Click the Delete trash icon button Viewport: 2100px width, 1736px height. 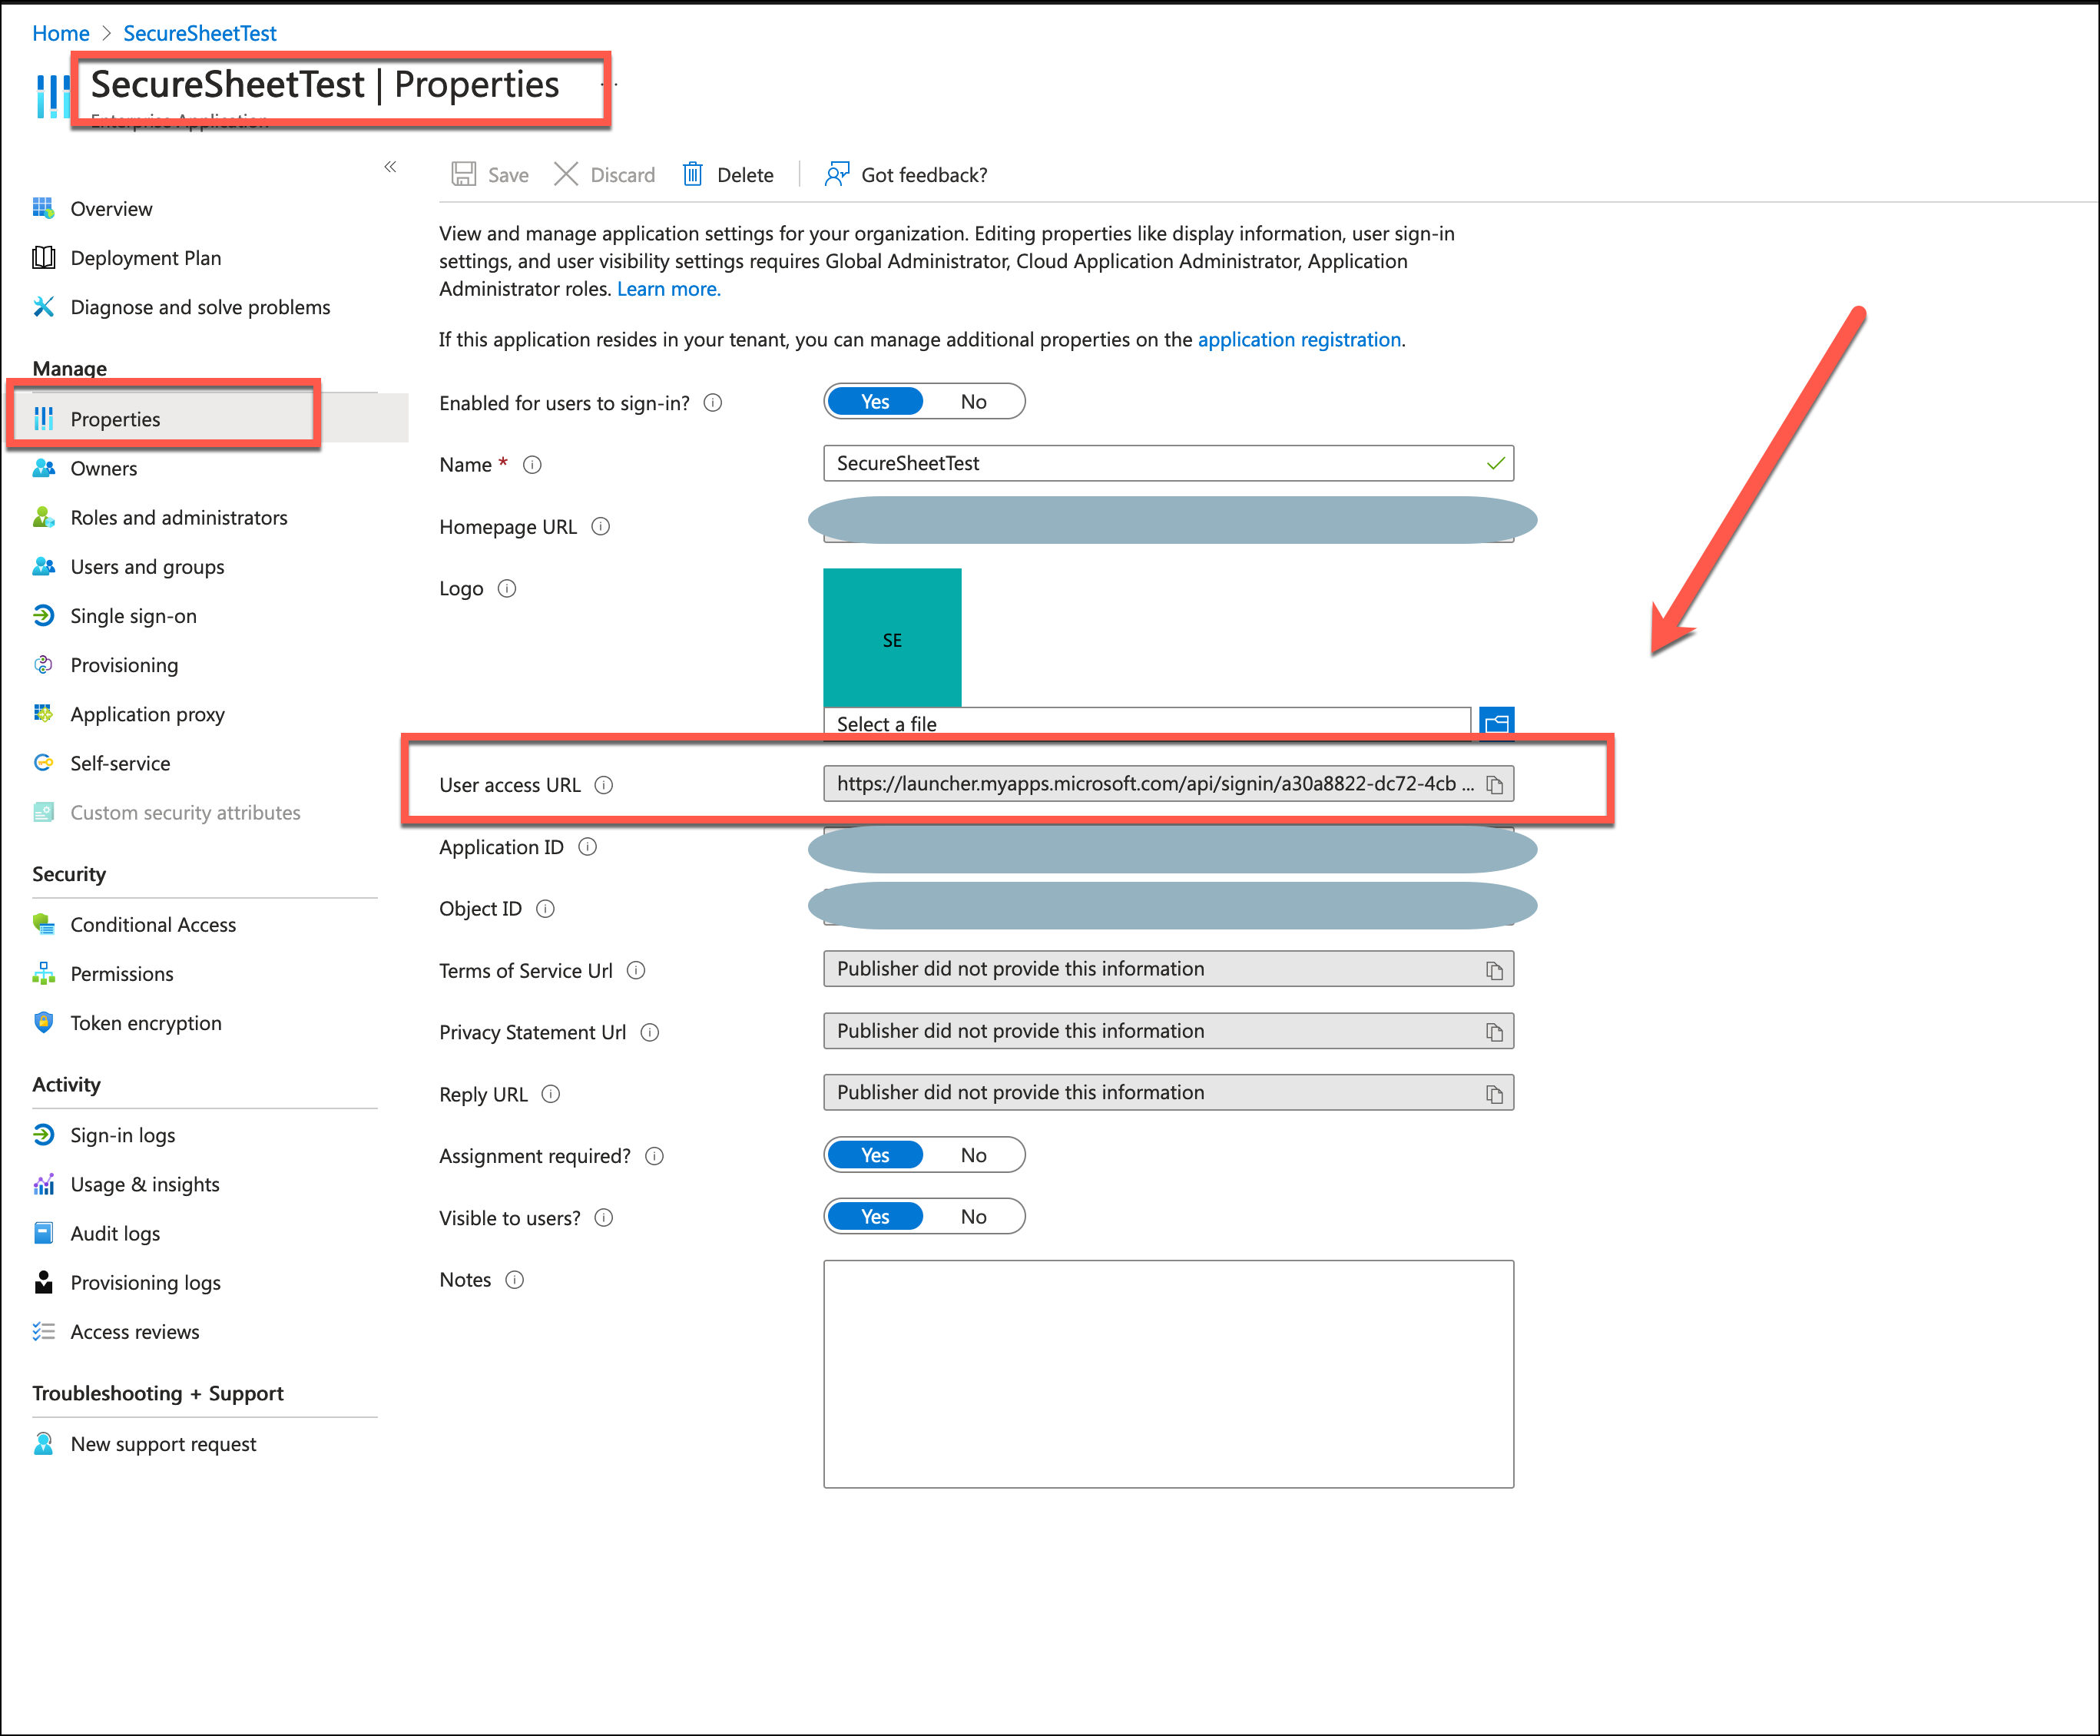tap(728, 175)
